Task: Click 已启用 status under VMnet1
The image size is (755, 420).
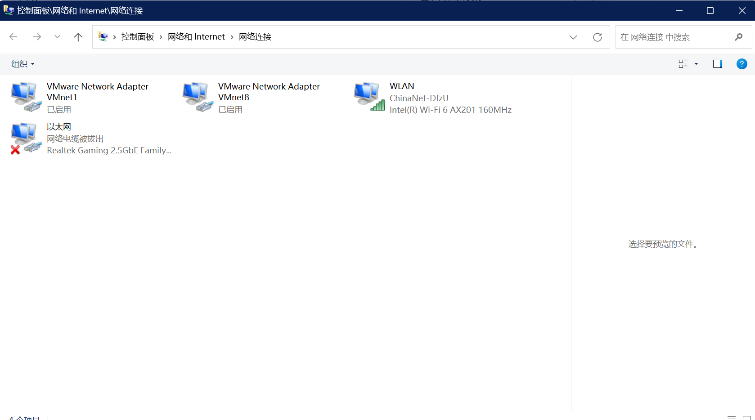Action: click(x=59, y=110)
